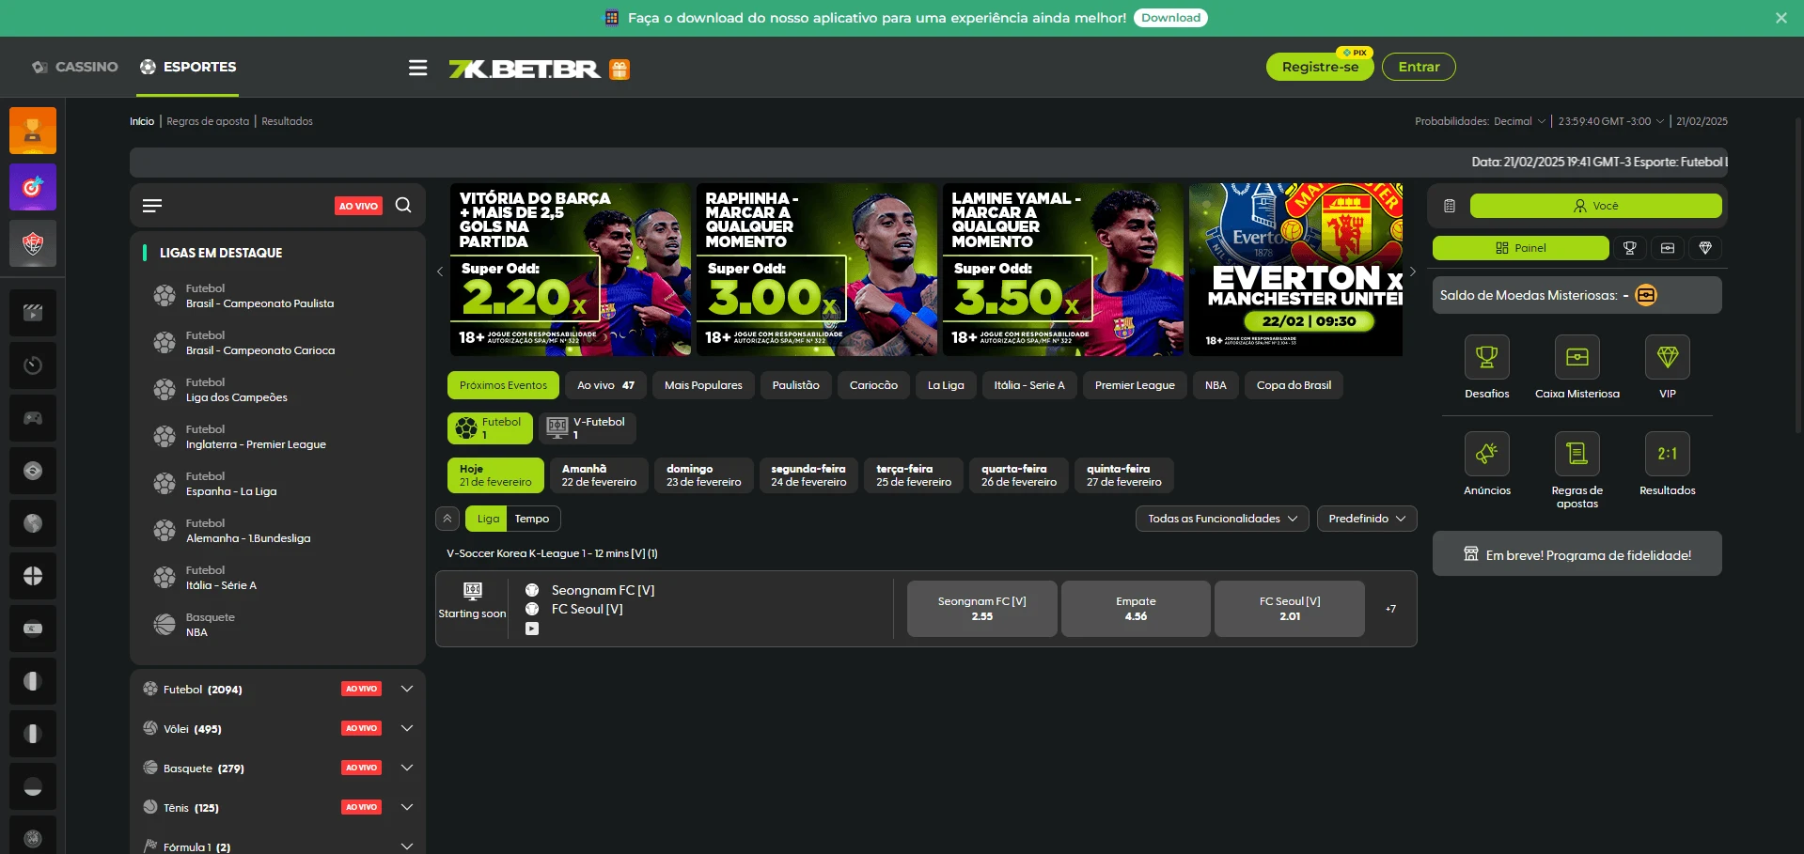Image resolution: width=1804 pixels, height=854 pixels.
Task: Open Anúncios megaphone icon
Action: pos(1487,454)
